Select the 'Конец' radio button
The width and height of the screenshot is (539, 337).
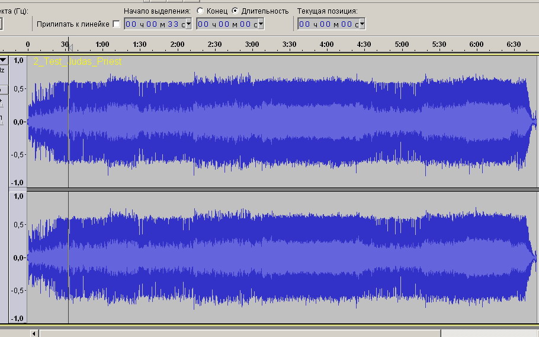click(200, 11)
